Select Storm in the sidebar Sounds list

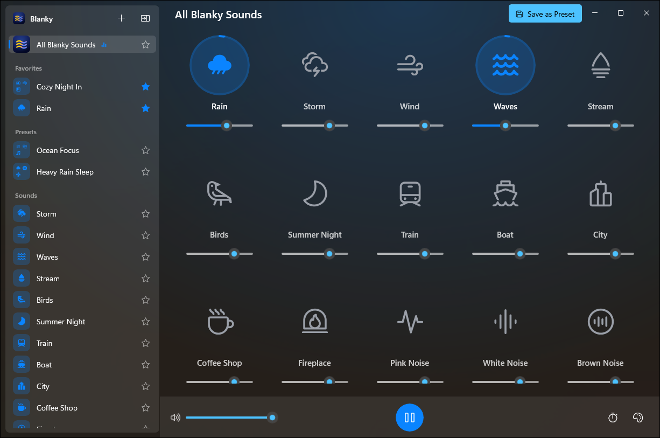click(82, 214)
